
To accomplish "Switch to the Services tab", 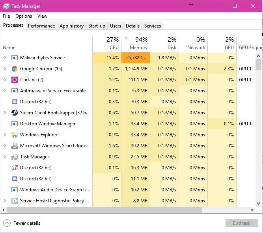I will click(153, 26).
